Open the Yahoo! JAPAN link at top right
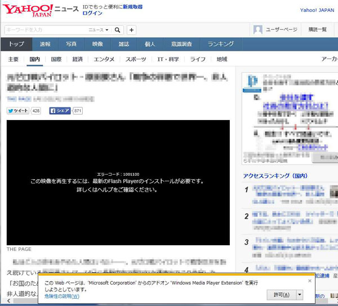 (317, 10)
